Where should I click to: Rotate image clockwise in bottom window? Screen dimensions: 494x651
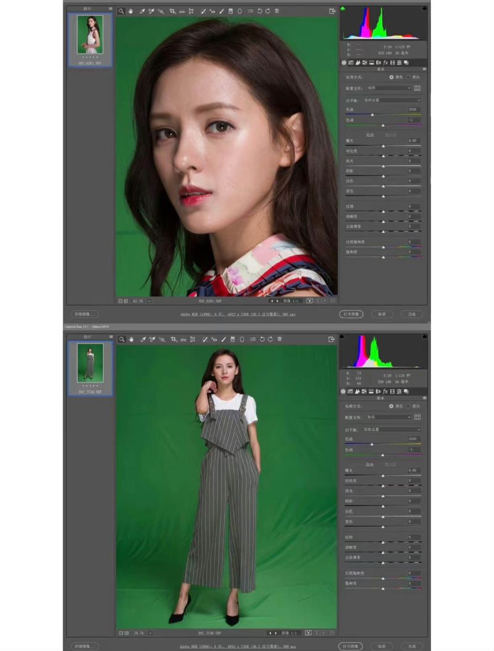(269, 339)
